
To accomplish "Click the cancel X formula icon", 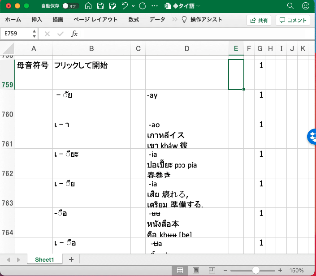I will [x=47, y=34].
